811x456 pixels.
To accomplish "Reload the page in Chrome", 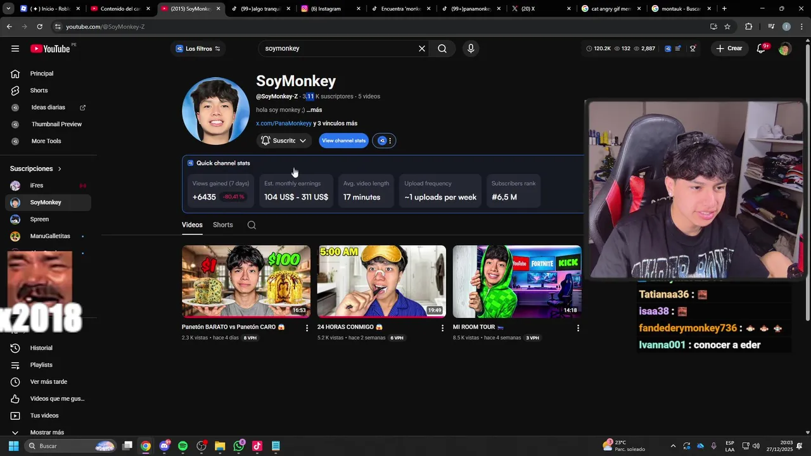I will [x=39, y=27].
